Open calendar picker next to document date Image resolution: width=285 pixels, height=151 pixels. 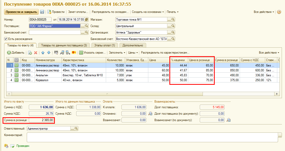pyautogui.click(x=86, y=20)
